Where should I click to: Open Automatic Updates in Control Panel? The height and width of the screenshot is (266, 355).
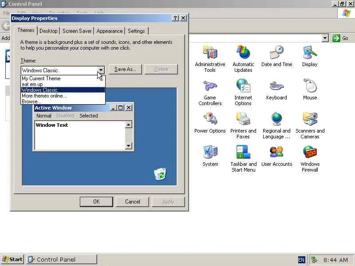pos(243,59)
